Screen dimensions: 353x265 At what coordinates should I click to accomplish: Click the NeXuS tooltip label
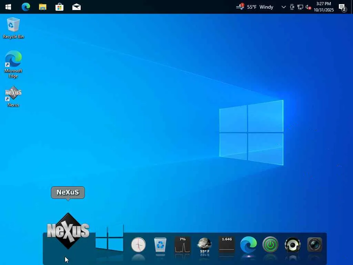[68, 193]
